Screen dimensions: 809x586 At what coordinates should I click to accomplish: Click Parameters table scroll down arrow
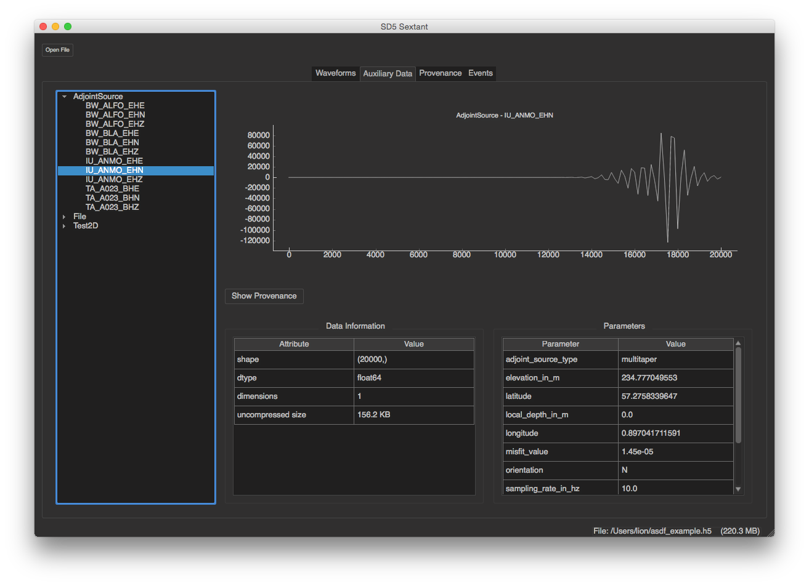pos(738,489)
